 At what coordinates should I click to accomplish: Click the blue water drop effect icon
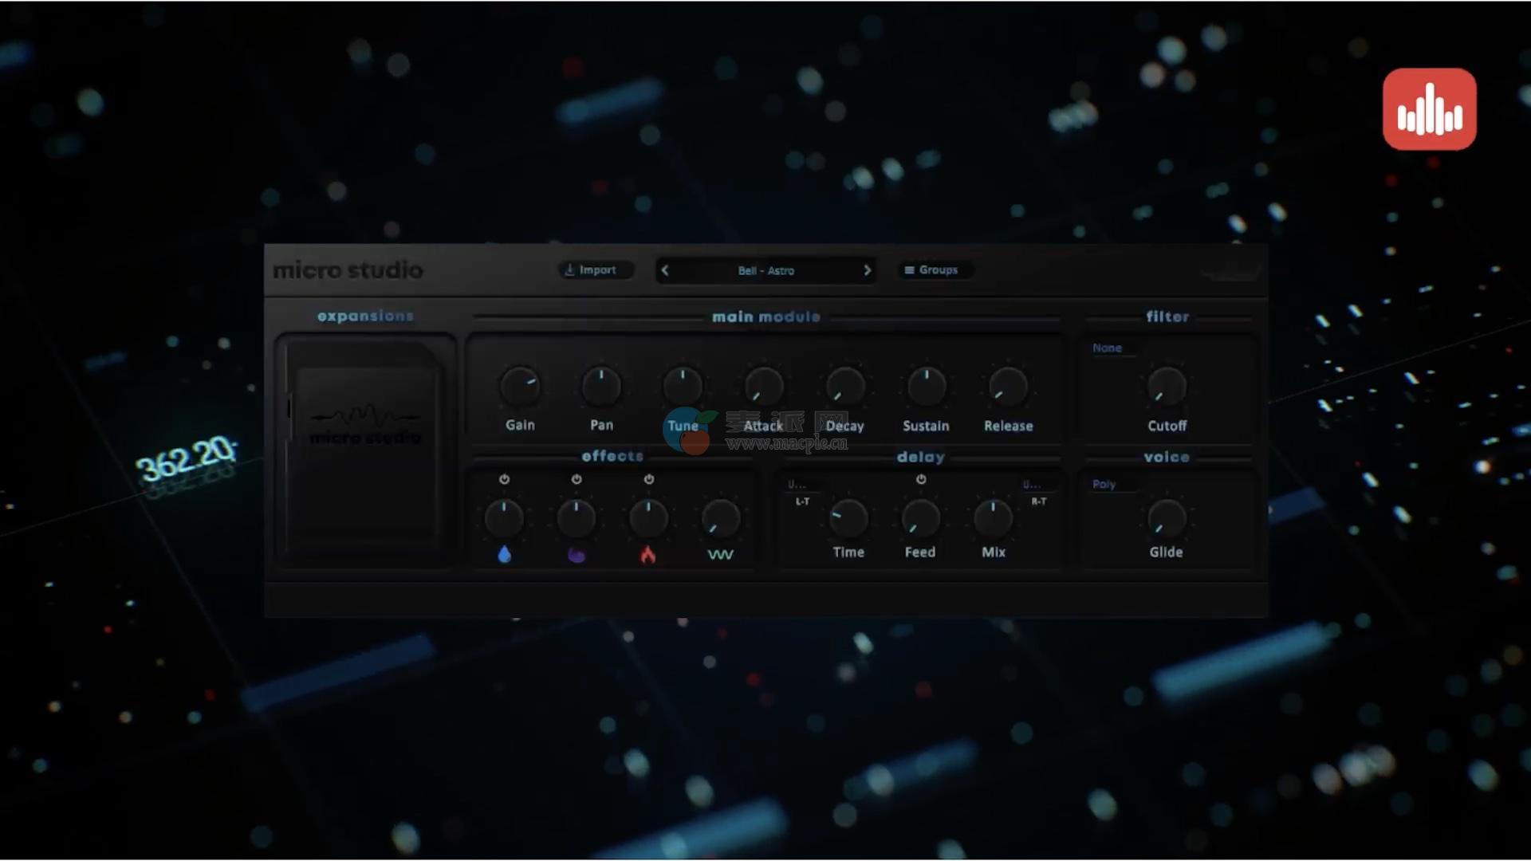(x=504, y=555)
